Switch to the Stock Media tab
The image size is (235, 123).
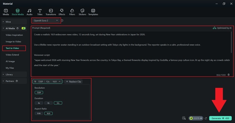(x=18, y=12)
